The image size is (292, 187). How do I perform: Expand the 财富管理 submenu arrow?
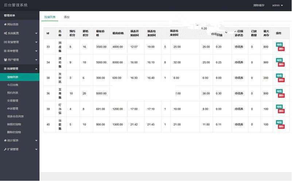tap(36, 42)
